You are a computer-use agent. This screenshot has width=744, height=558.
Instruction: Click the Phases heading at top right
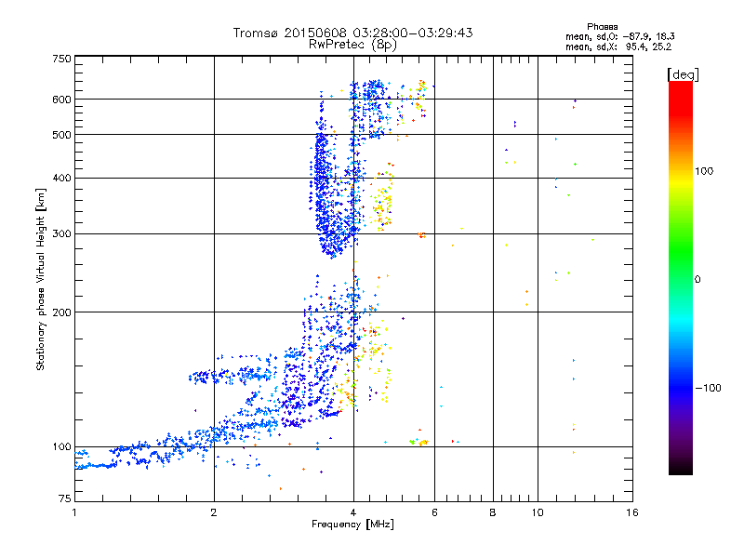pyautogui.click(x=602, y=27)
